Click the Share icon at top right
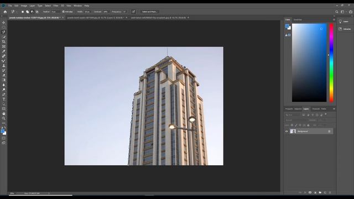Screen dimensions: 354x199 (350, 12)
